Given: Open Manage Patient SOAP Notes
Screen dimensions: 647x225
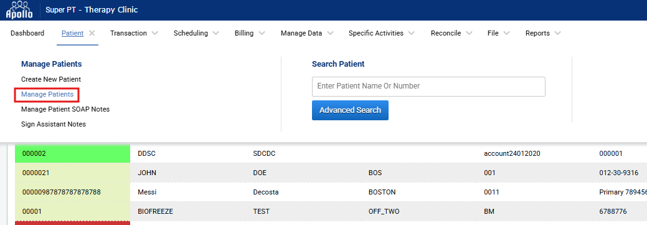Looking at the screenshot, I should (65, 110).
